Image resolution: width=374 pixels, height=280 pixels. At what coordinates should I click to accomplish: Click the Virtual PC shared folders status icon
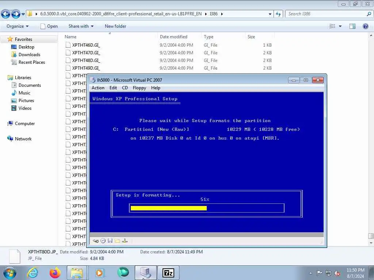[117, 241]
